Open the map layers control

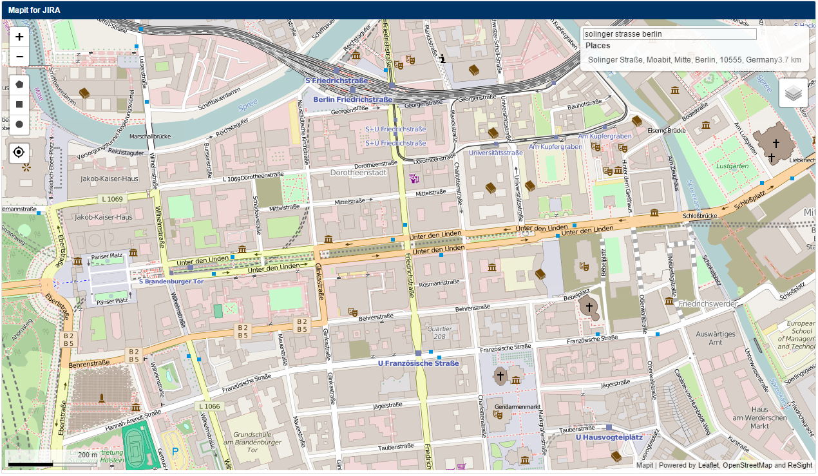(793, 93)
